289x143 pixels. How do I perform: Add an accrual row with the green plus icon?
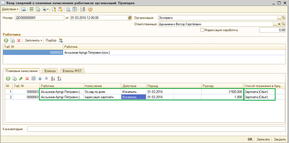click(x=8, y=78)
